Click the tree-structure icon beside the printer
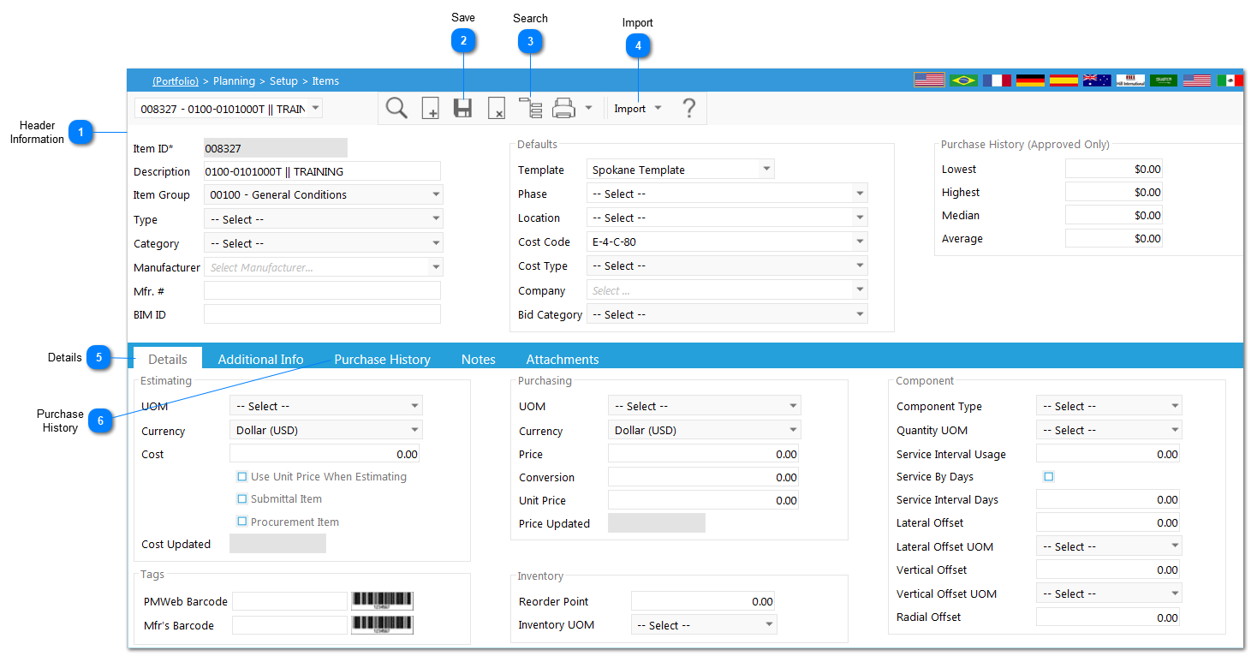1251x656 pixels. click(x=530, y=109)
